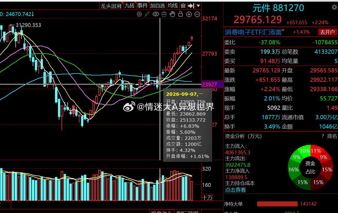Open the 事件 events tab
The height and width of the screenshot is (213, 338).
click(142, 6)
